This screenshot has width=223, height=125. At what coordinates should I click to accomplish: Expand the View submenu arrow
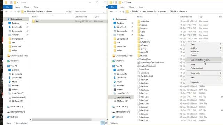[x=220, y=44]
